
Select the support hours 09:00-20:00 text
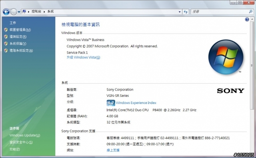pos(140,144)
